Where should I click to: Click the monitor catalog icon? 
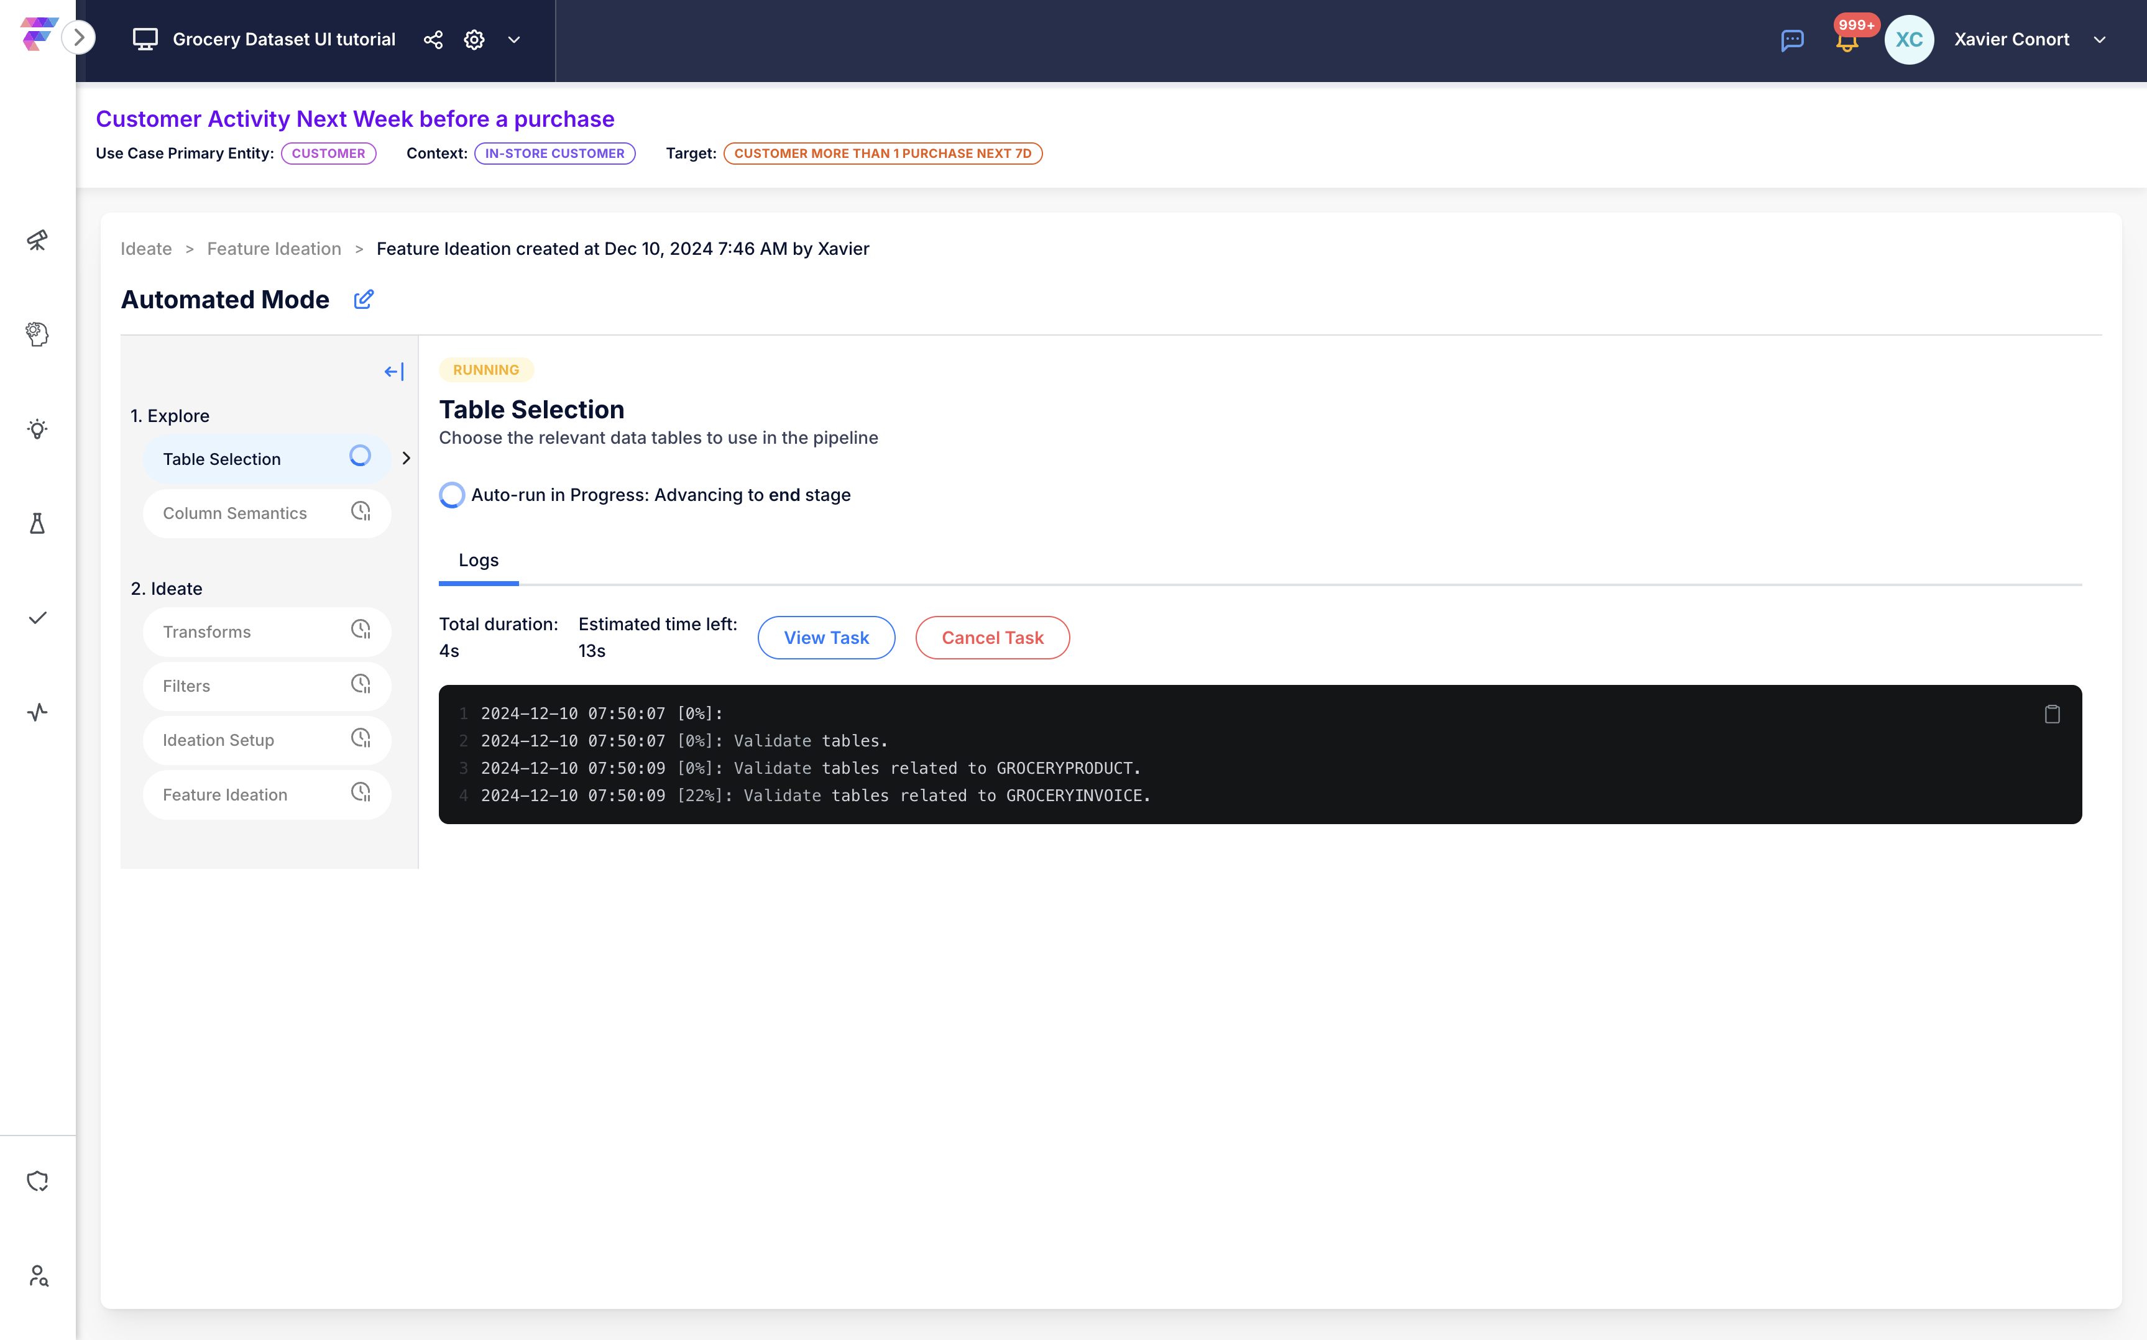tap(144, 39)
